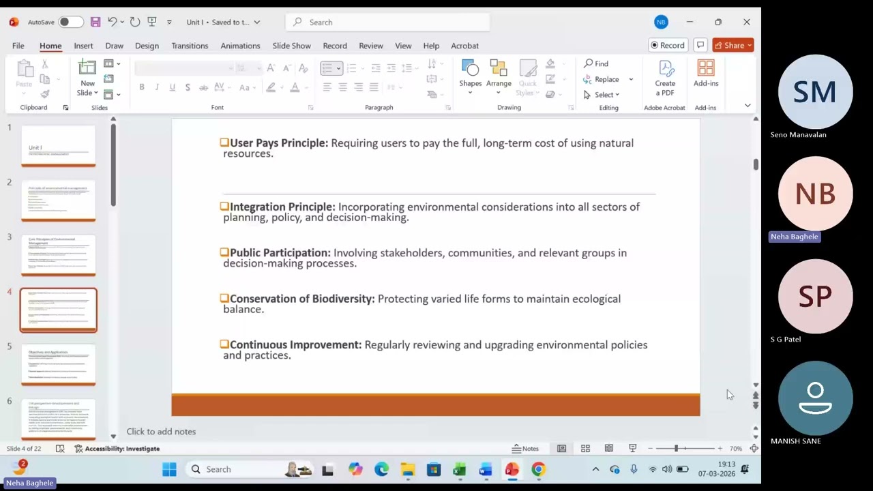
Task: Open the Share button dropdown arrow
Action: pyautogui.click(x=749, y=45)
